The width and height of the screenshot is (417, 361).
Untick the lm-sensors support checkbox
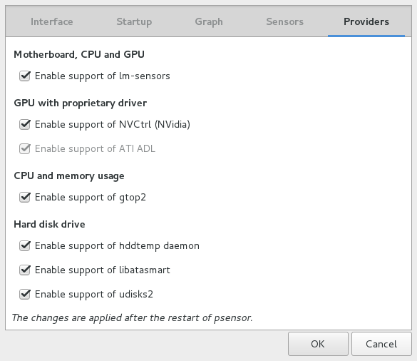click(x=25, y=76)
